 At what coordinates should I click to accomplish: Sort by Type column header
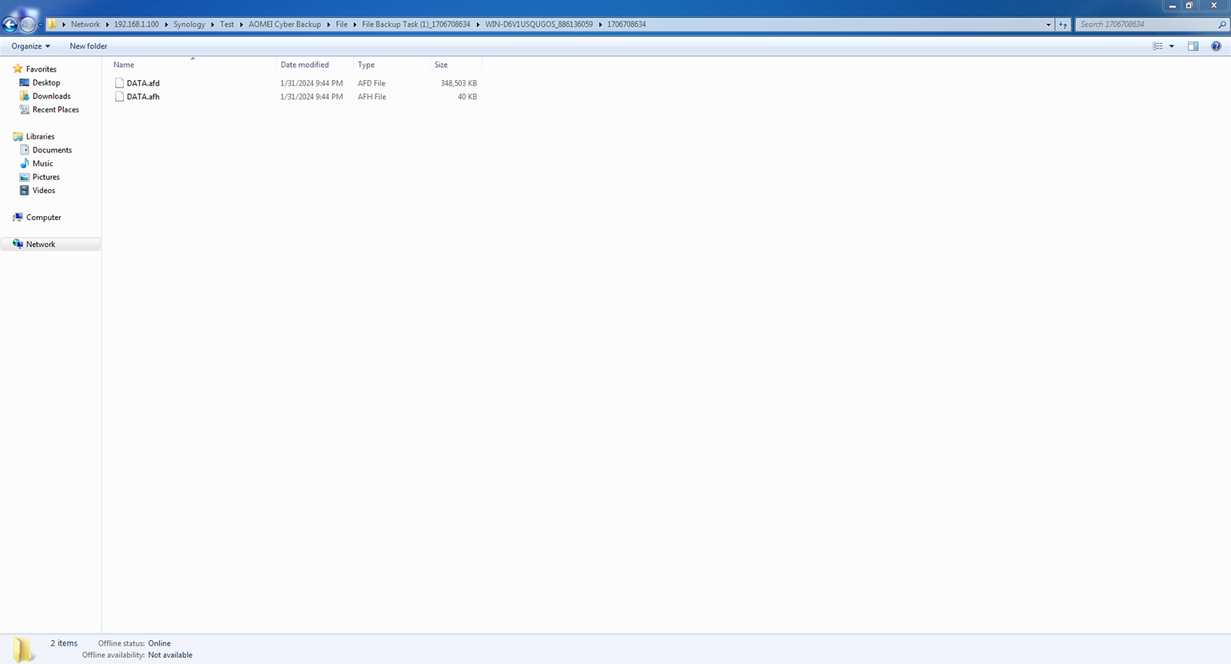pyautogui.click(x=366, y=65)
